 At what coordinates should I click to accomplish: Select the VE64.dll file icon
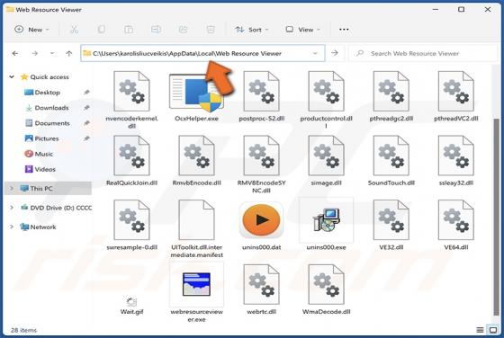point(455,220)
